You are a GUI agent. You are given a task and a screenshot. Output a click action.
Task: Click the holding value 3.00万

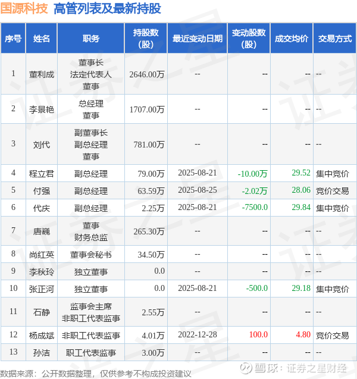[153, 353]
